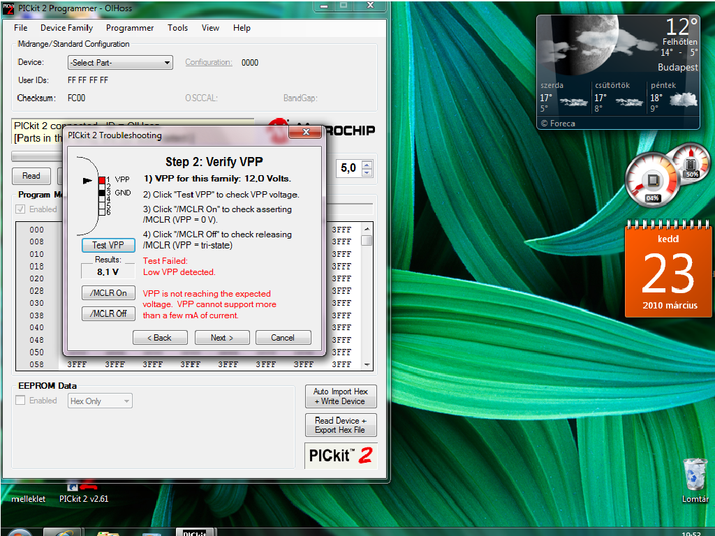Decrease VDD voltage with down arrow
Screen dimensions: 715x536
click(x=367, y=173)
